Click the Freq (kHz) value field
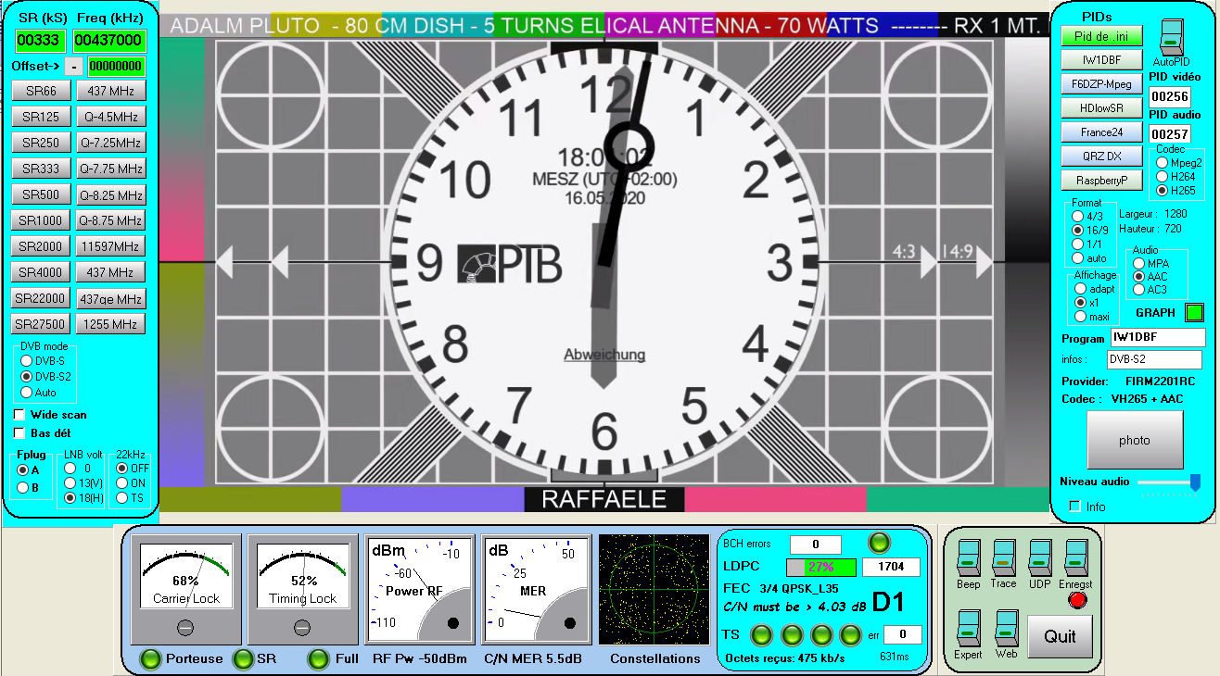The height and width of the screenshot is (676, 1220). click(x=109, y=40)
